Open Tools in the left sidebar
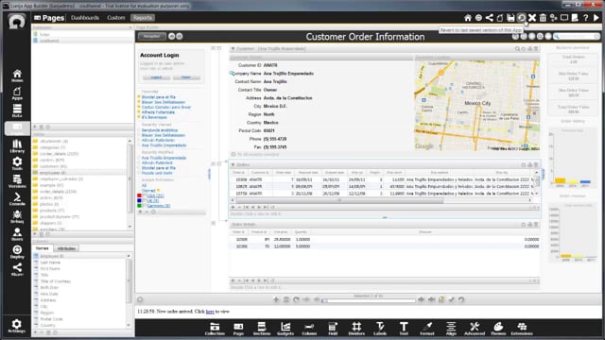This screenshot has width=605, height=340. [x=17, y=163]
